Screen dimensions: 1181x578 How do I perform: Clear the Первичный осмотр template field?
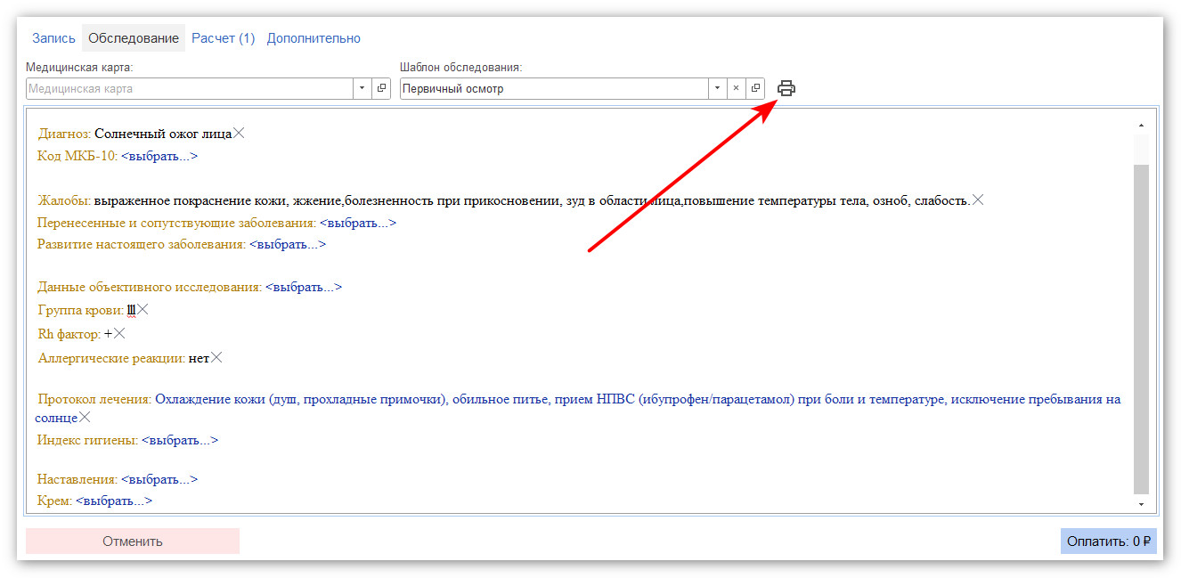tap(736, 88)
